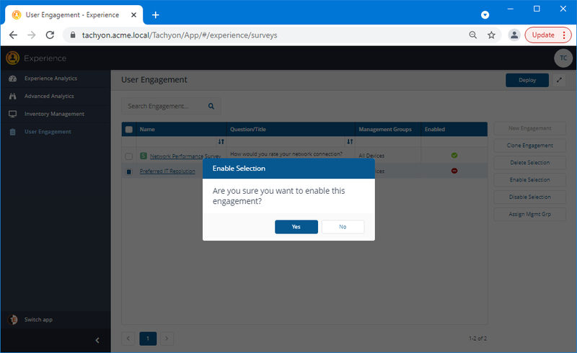This screenshot has height=353, width=577.
Task: Go to next page arrow
Action: (167, 339)
